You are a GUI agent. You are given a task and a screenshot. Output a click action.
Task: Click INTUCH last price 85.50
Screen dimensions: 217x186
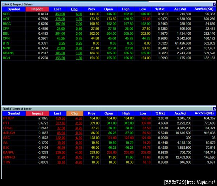[x=61, y=133]
